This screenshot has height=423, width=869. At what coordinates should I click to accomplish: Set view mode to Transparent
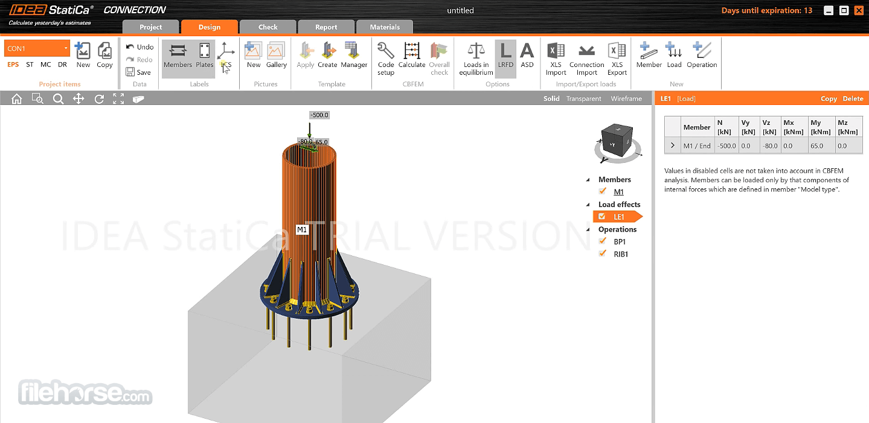[583, 98]
